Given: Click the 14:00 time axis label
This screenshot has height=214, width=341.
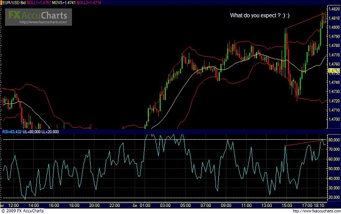Looking at the screenshot, I should click(34, 205).
